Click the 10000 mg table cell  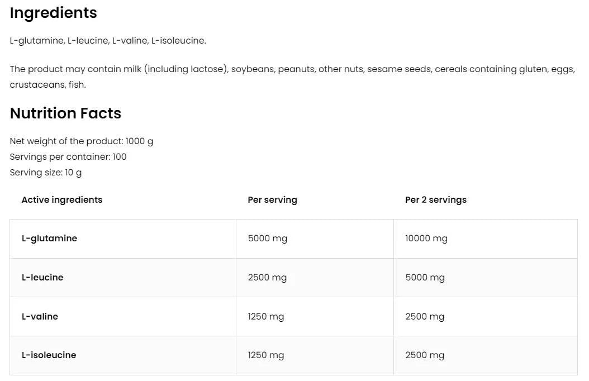[426, 238]
